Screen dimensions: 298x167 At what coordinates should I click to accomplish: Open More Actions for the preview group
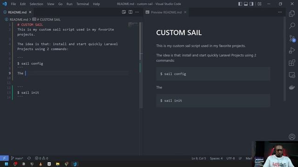click(280, 12)
